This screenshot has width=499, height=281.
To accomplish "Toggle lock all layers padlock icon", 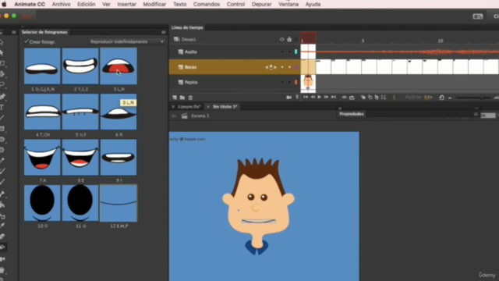I will tap(289, 40).
